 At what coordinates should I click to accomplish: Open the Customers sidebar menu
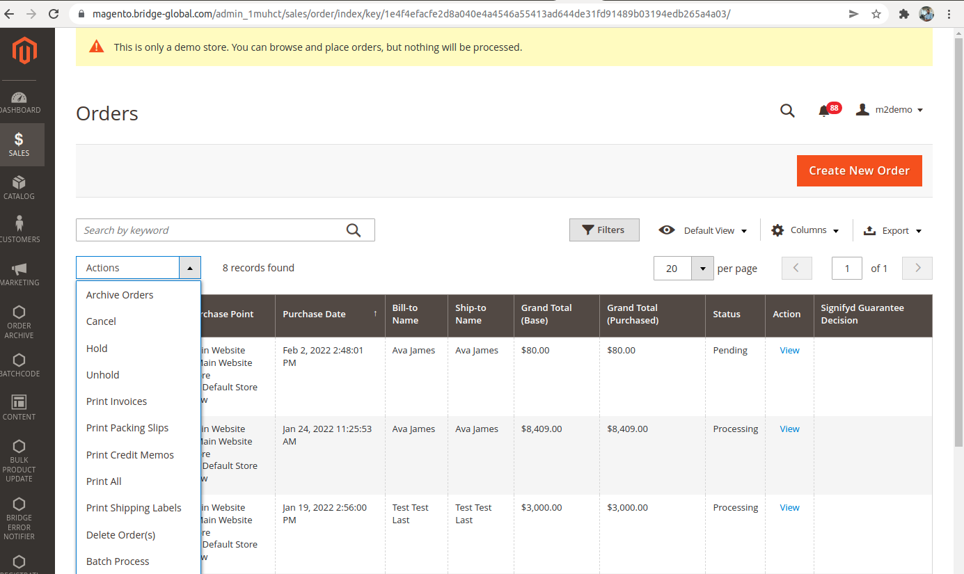tap(19, 230)
